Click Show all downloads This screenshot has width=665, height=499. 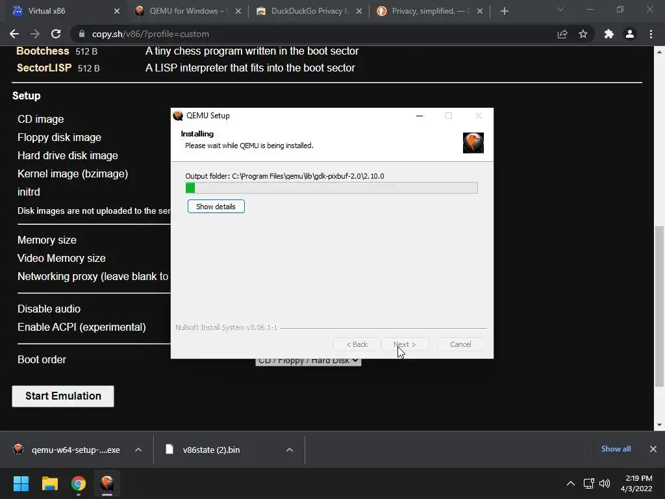pyautogui.click(x=616, y=449)
